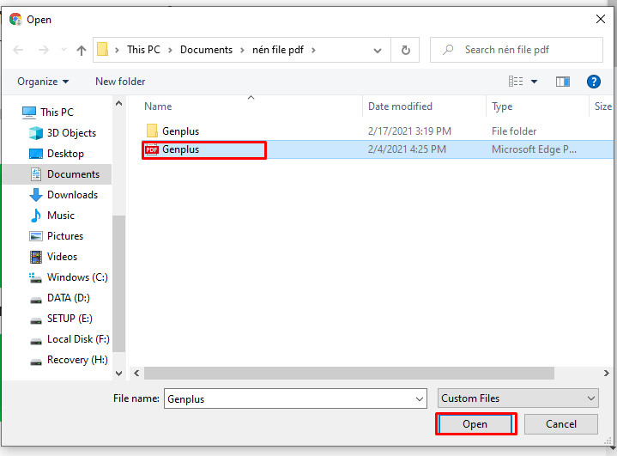Click the Cancel button
617x456 pixels.
[560, 424]
